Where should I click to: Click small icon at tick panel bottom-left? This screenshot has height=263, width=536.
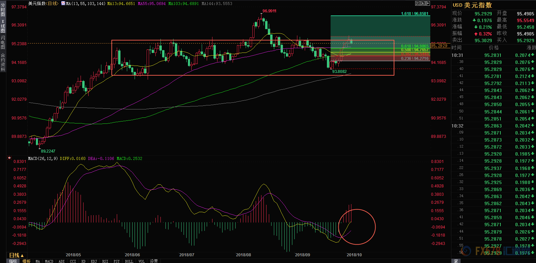[456, 261]
